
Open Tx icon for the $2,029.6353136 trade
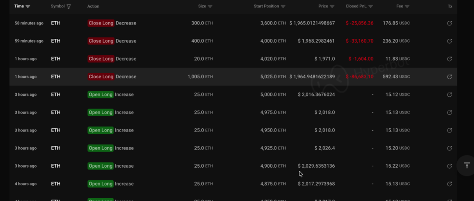pyautogui.click(x=449, y=166)
